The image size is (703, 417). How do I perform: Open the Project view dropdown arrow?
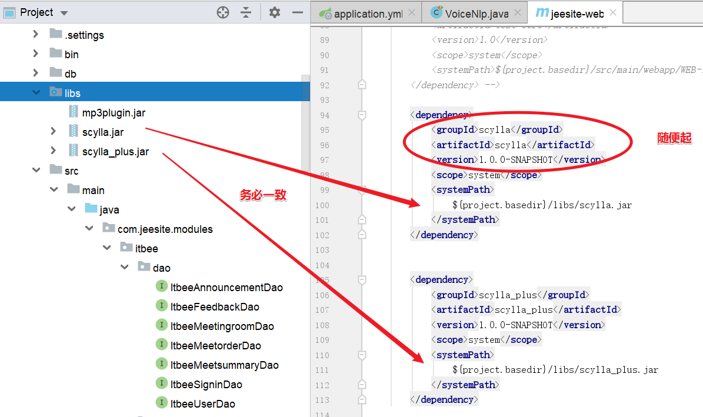pos(64,13)
